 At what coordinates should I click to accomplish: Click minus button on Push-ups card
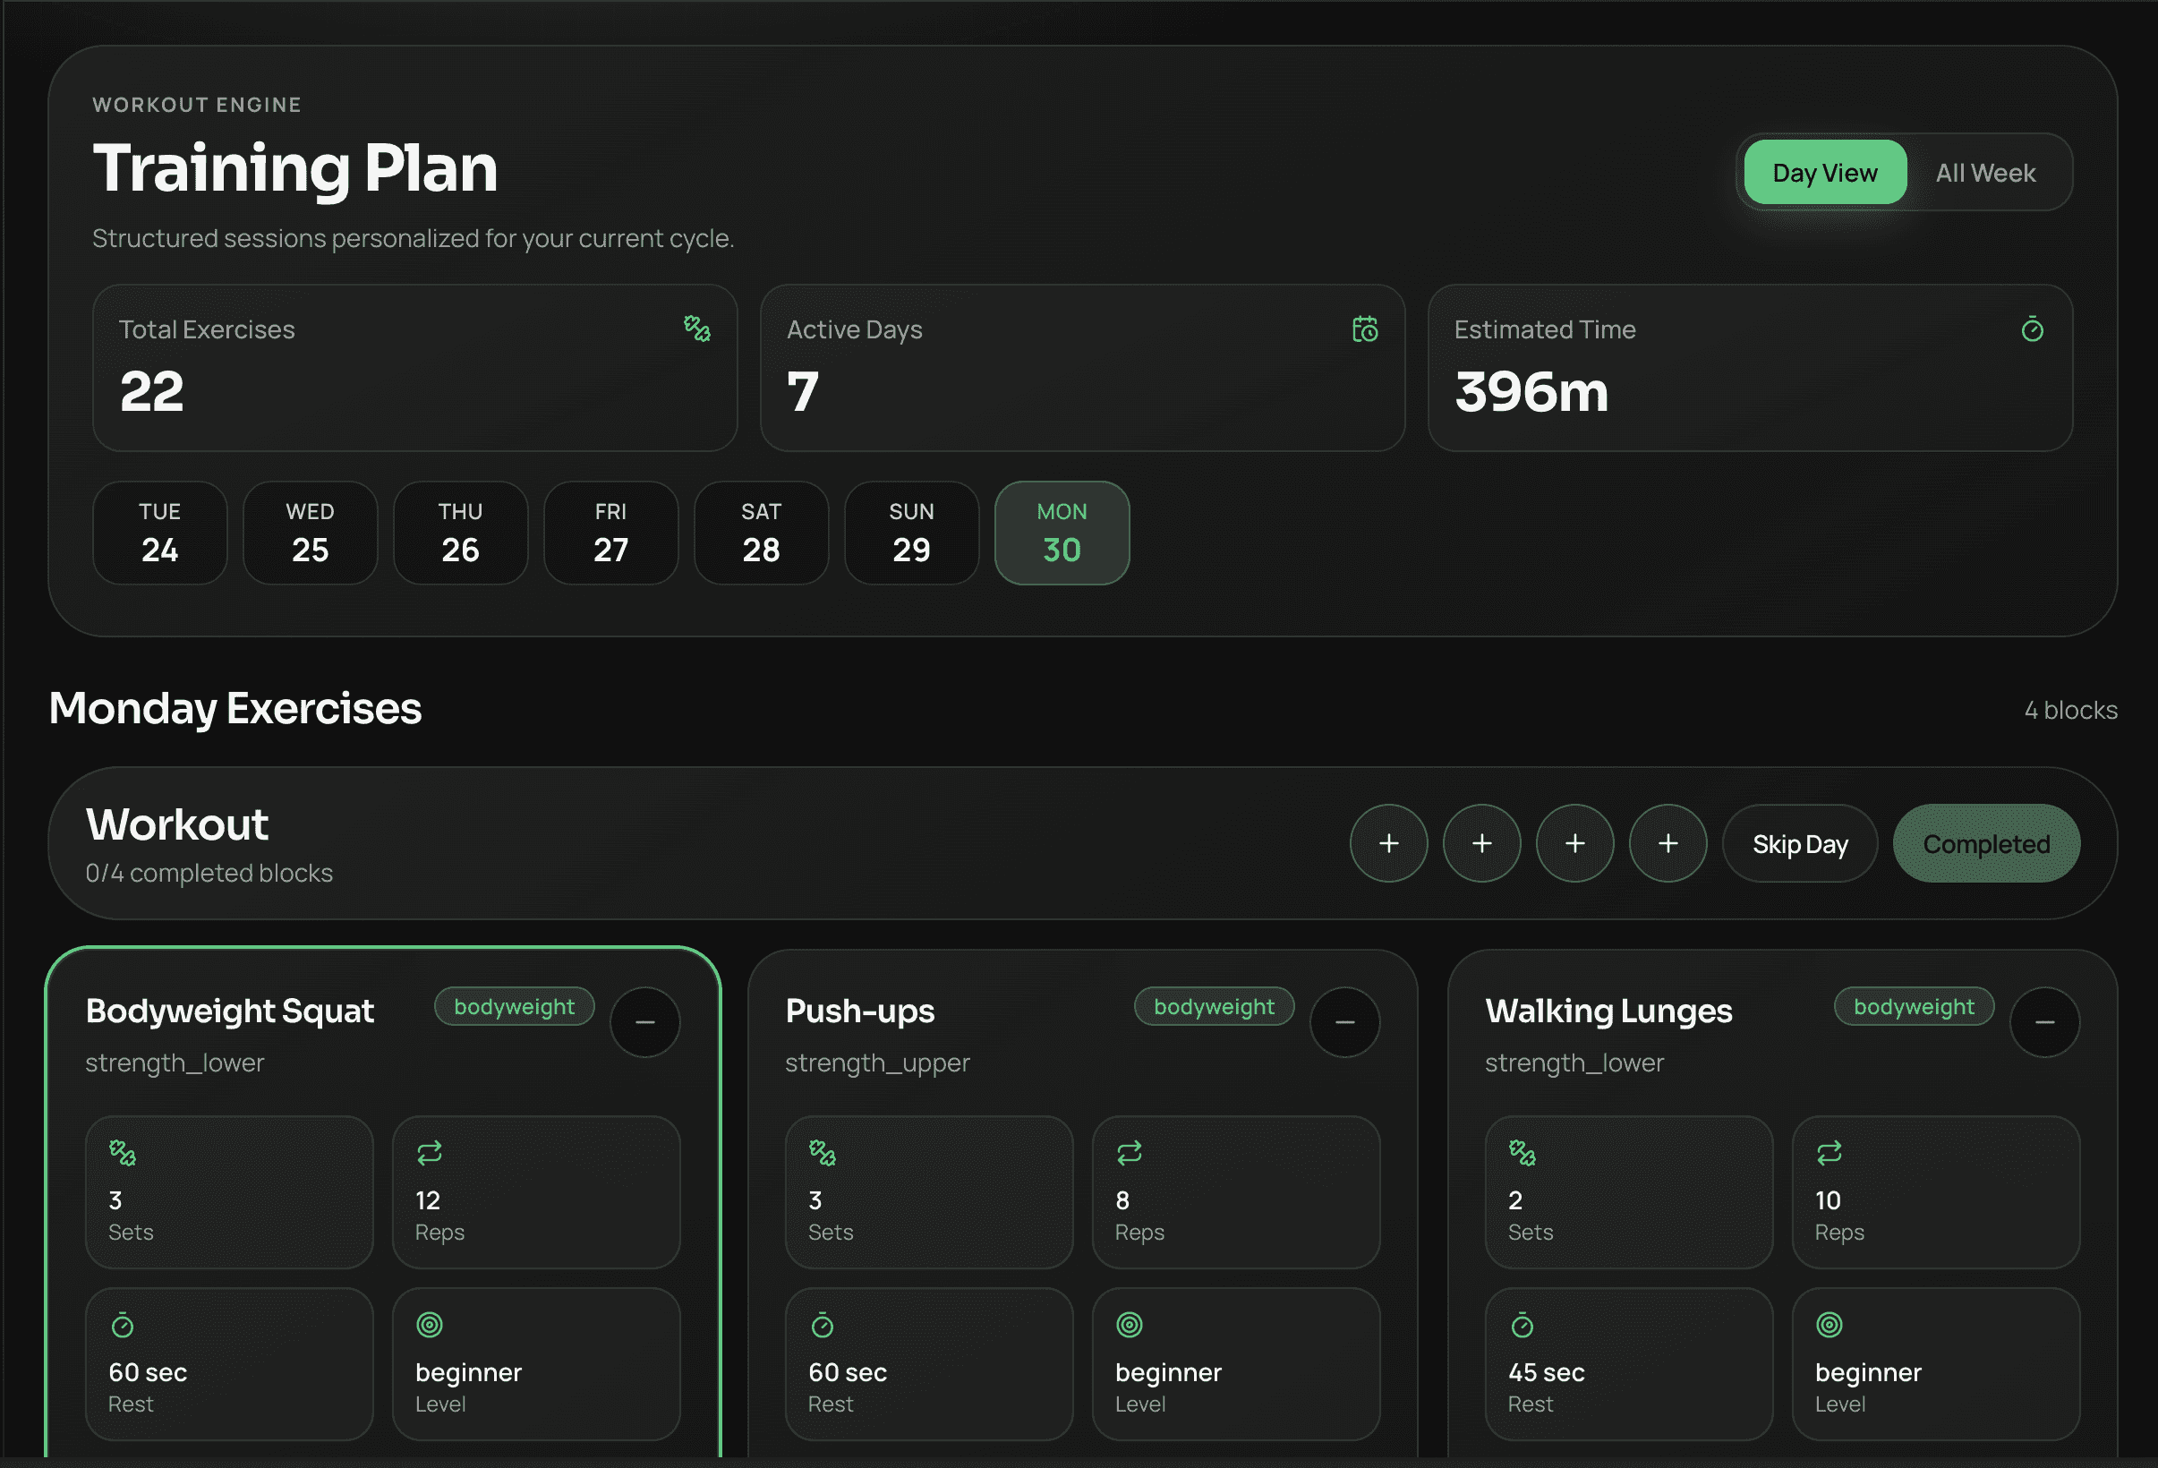click(x=1343, y=1022)
